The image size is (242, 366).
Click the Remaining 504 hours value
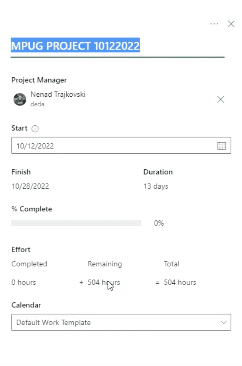(104, 282)
